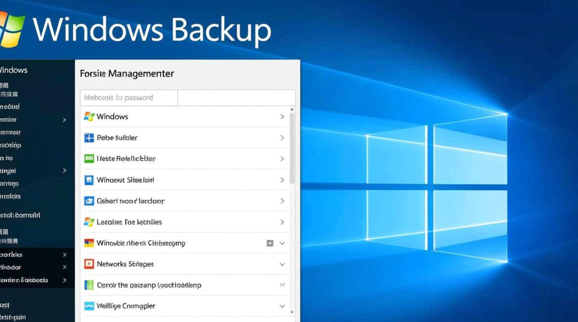Dismiss the 'Ocrolr the passanp' row with X
This screenshot has height=322, width=578.
pos(282,285)
